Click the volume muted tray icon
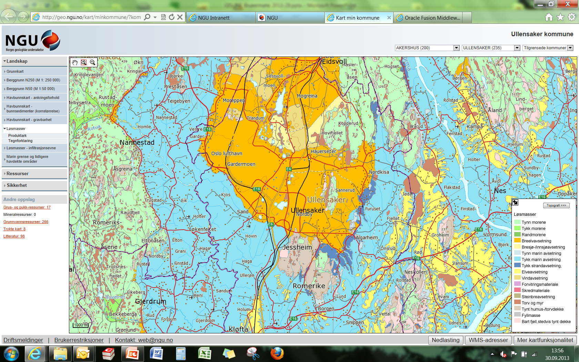The image size is (579, 362). click(504, 354)
